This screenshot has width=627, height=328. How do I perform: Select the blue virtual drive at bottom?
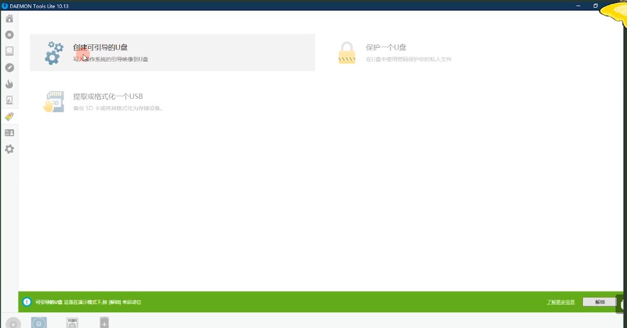39,322
